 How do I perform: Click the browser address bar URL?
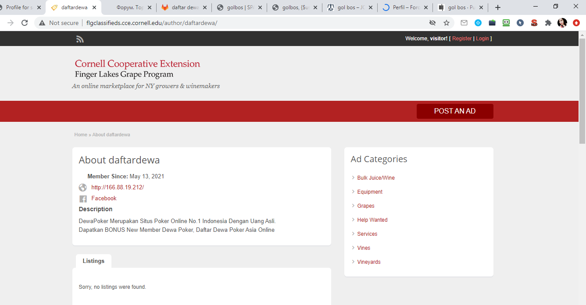[152, 23]
